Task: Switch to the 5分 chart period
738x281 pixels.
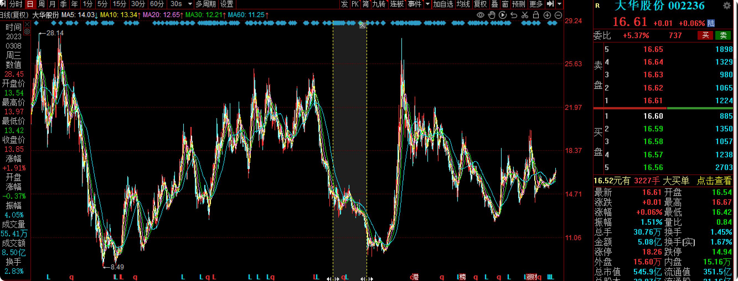Action: (x=103, y=4)
